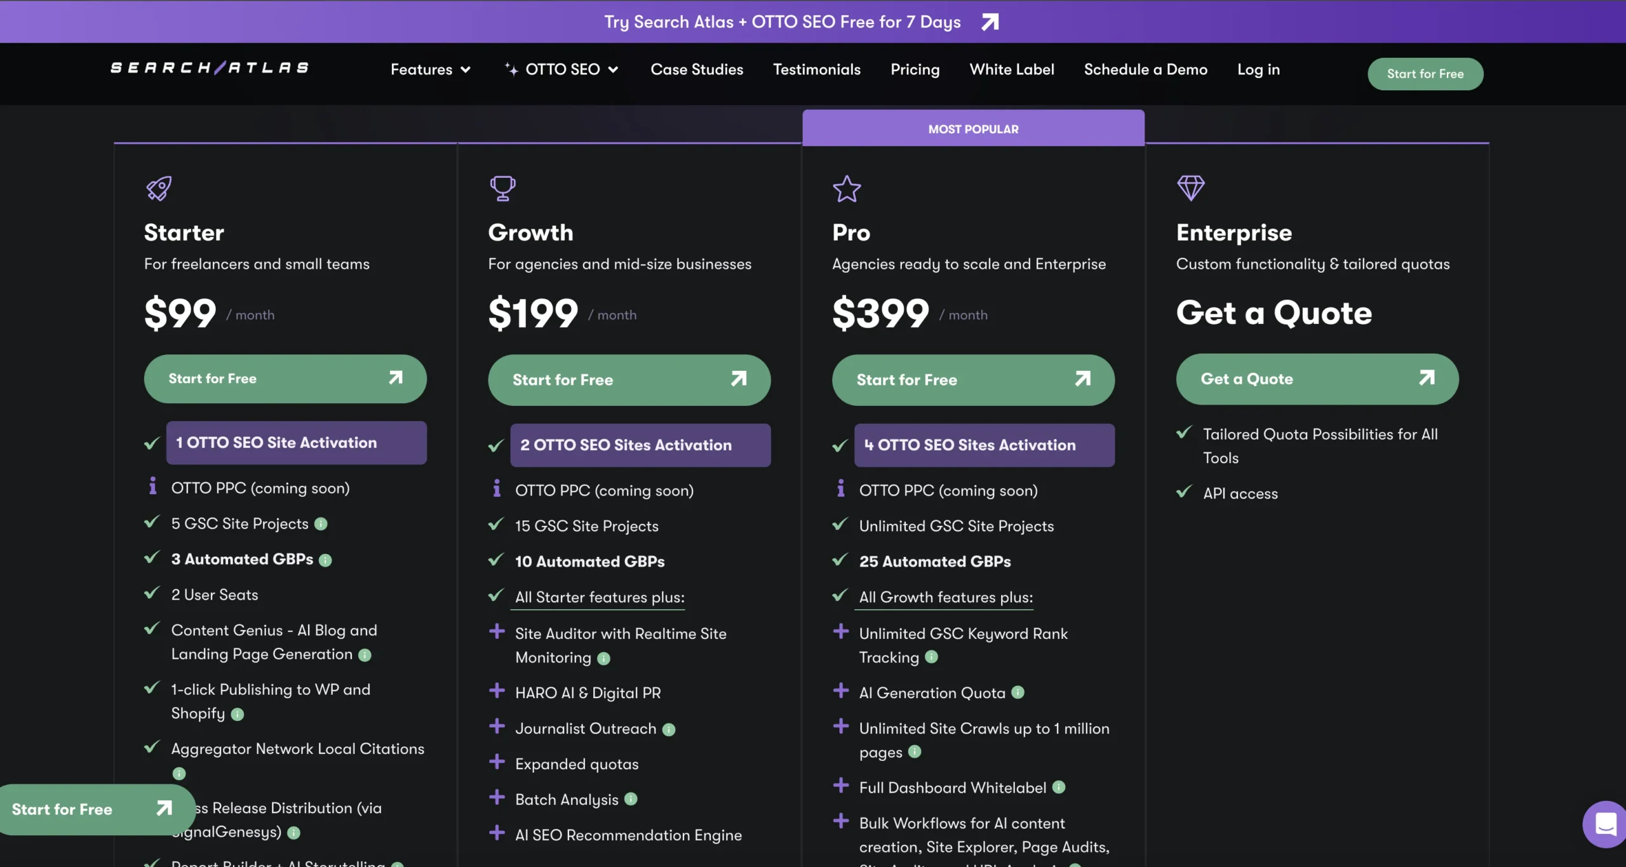Screen dimensions: 1626x867
Task: Click the MOST POPULAR badge
Action: tap(973, 129)
